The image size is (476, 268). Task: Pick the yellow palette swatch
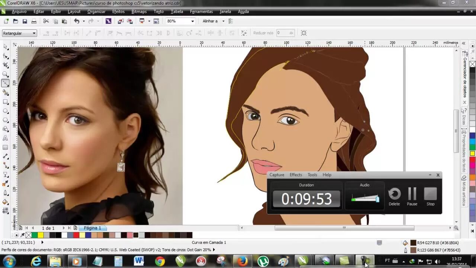41,235
